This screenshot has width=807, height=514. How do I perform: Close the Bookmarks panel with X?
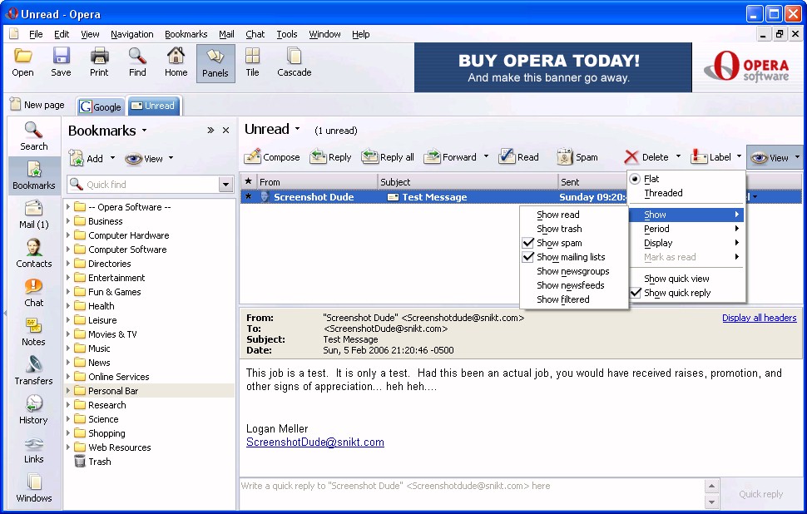point(225,131)
